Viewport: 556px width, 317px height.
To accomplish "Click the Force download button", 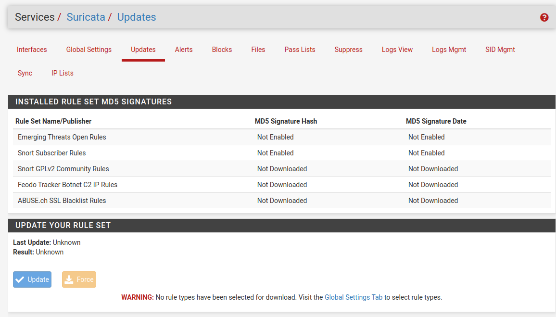I will [x=79, y=279].
